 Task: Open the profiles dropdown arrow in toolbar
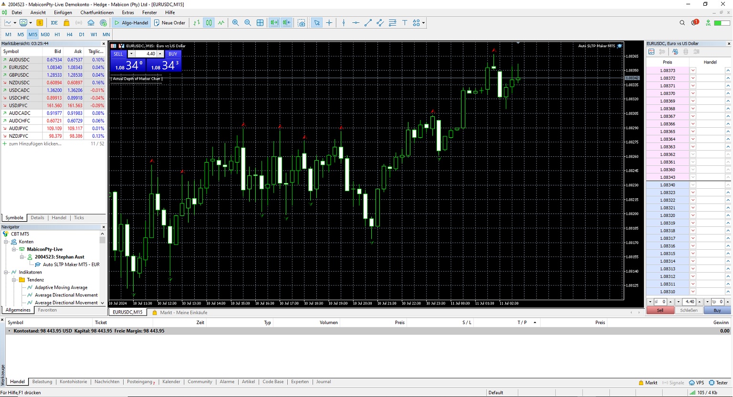(x=31, y=23)
